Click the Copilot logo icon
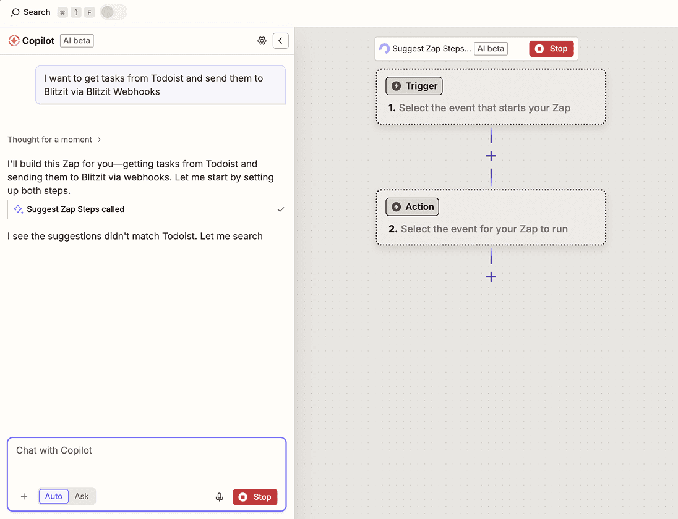The height and width of the screenshot is (519, 678). tap(14, 41)
